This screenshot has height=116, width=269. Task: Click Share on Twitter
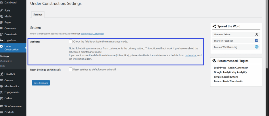coord(236,34)
